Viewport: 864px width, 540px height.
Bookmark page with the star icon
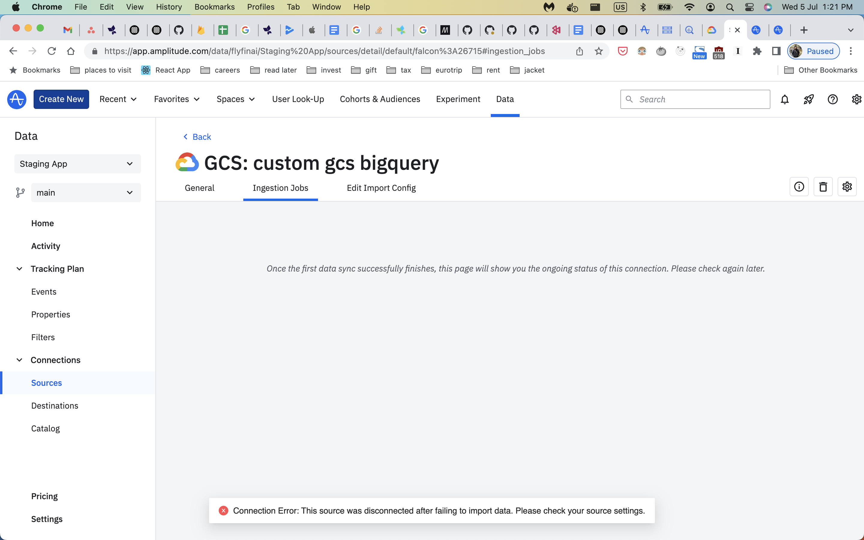click(599, 51)
